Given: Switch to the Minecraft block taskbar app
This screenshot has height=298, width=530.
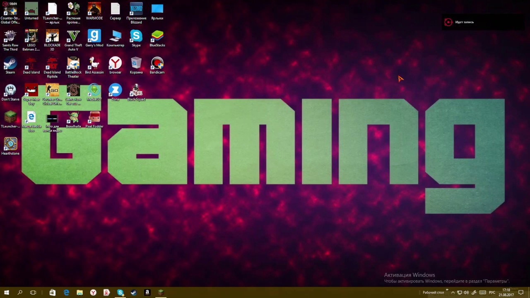Looking at the screenshot, I should tap(161, 293).
